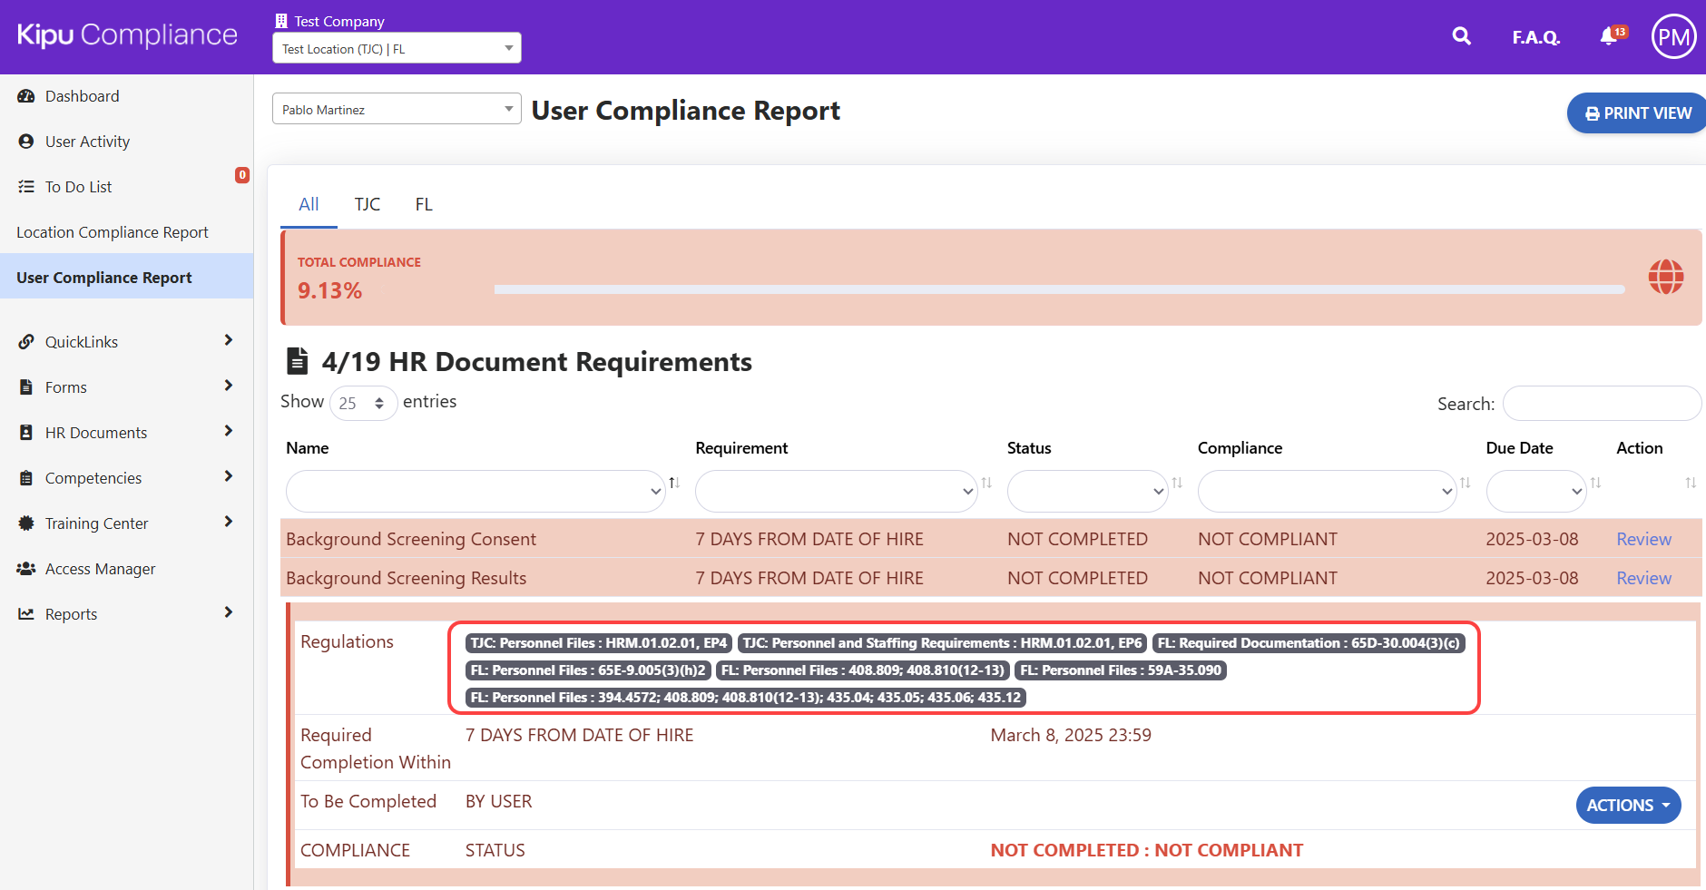Image resolution: width=1706 pixels, height=890 pixels.
Task: Toggle sort on the Status column
Action: pos(1177,483)
